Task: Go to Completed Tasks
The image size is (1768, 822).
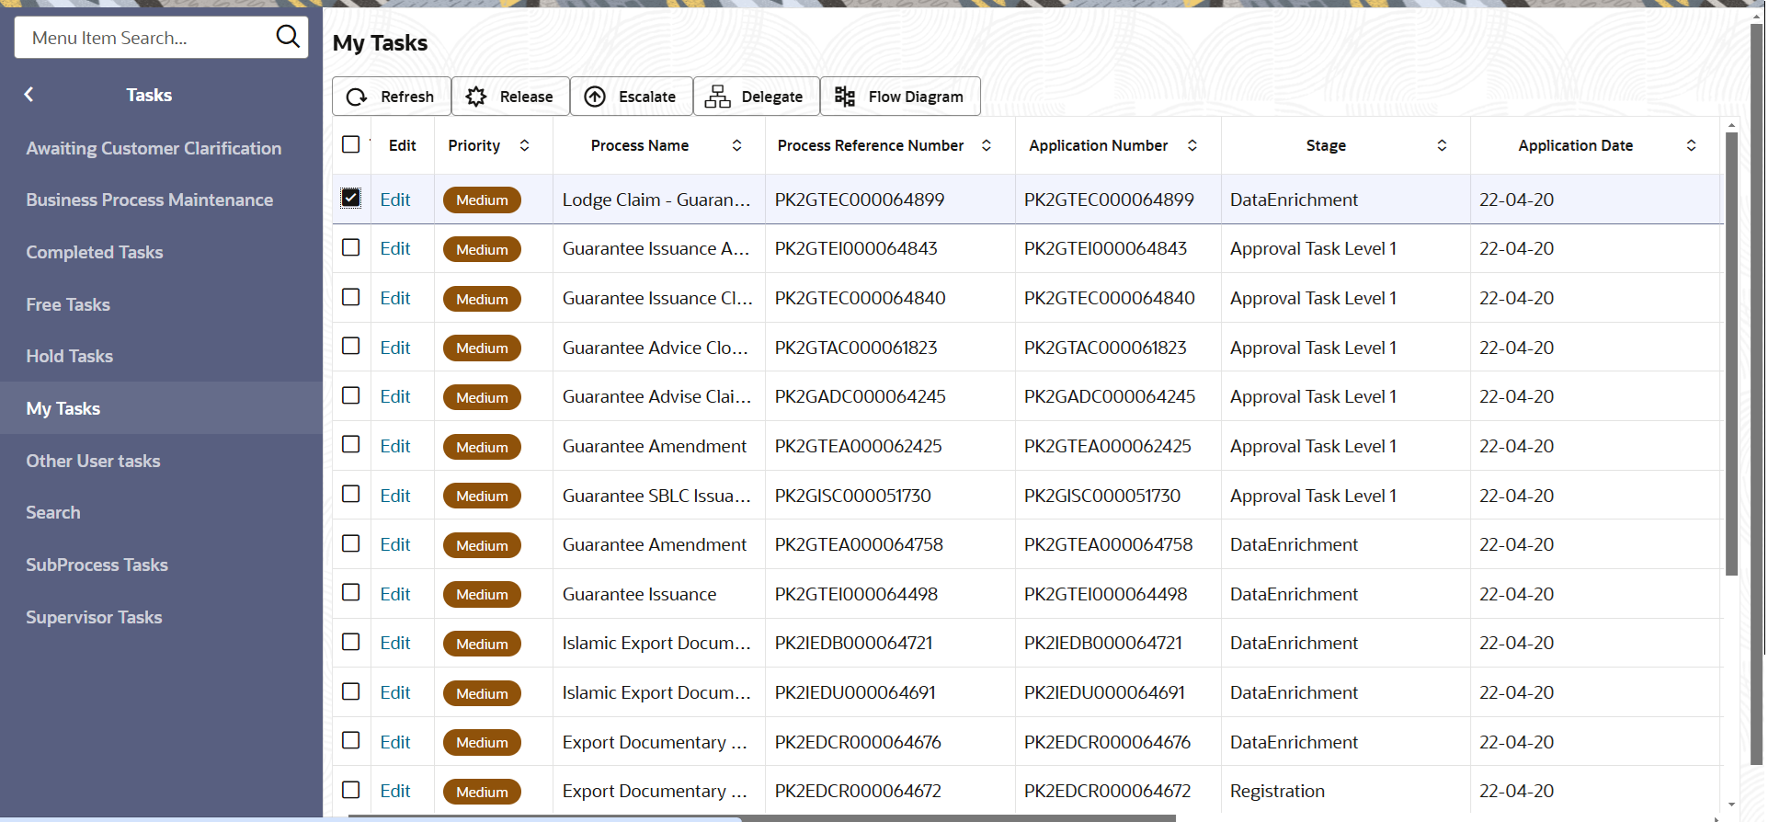Action: pos(95,252)
